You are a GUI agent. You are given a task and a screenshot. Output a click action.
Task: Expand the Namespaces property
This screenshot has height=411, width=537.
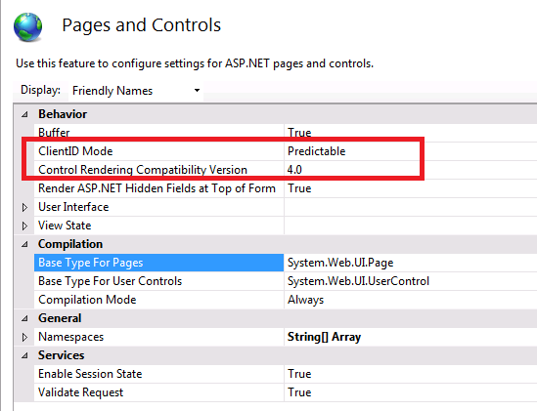(x=24, y=337)
